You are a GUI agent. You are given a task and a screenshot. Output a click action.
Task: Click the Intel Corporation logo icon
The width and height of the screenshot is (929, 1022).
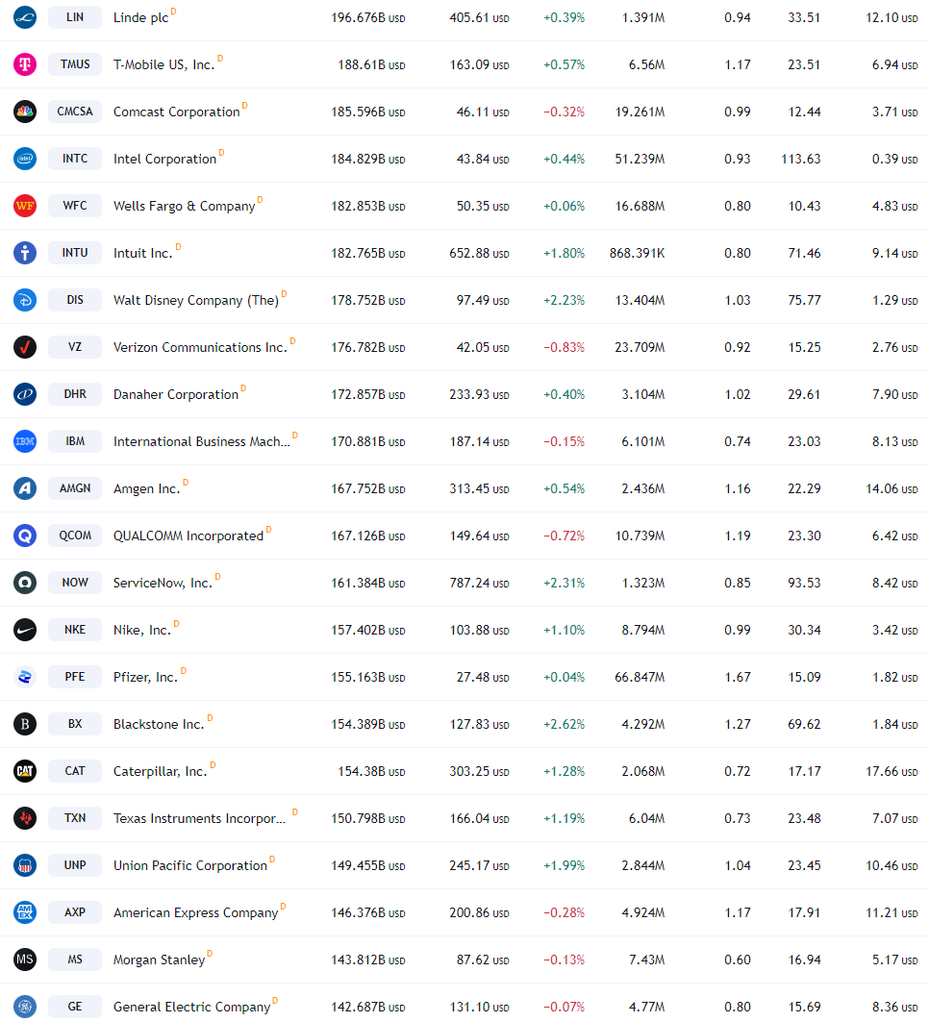pyautogui.click(x=25, y=159)
